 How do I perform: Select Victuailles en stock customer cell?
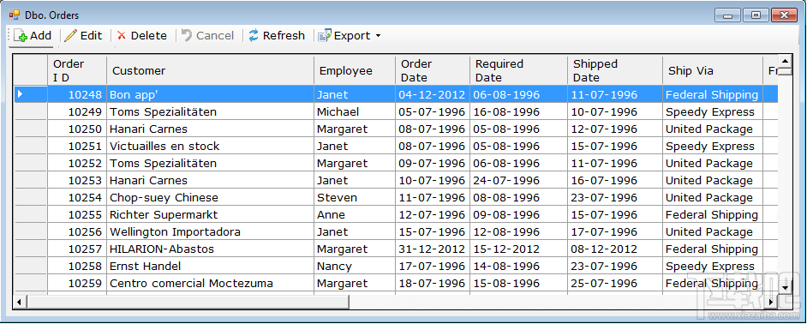pyautogui.click(x=210, y=146)
